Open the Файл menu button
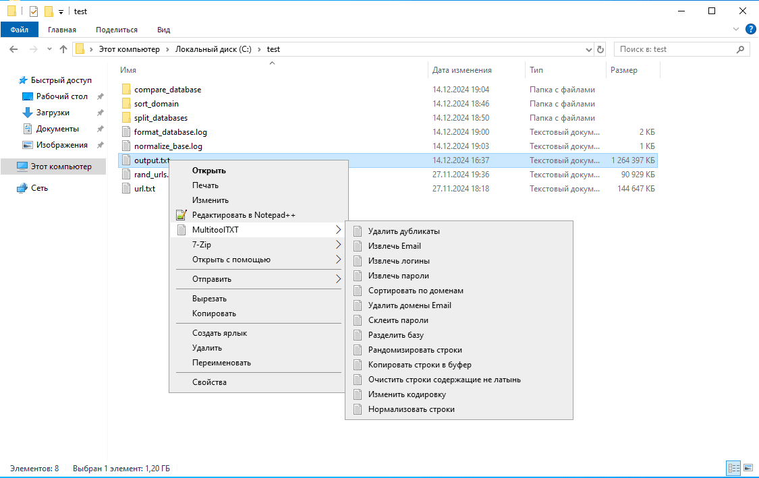Image resolution: width=759 pixels, height=478 pixels. click(20, 30)
